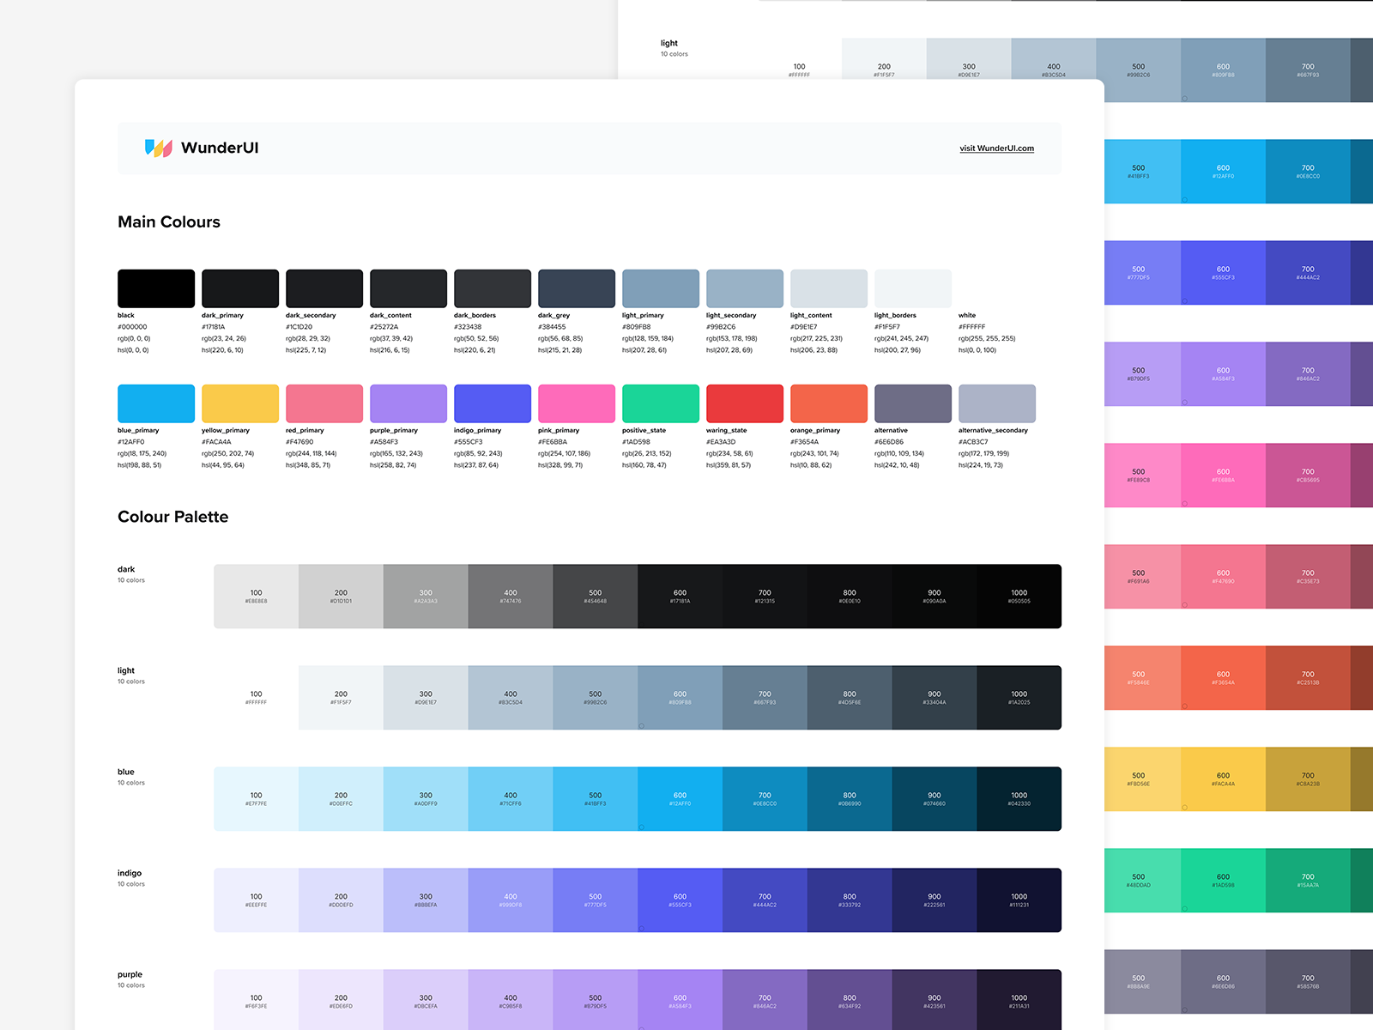Click the 'indigo' palette row label
This screenshot has height=1030, width=1373.
(x=130, y=873)
